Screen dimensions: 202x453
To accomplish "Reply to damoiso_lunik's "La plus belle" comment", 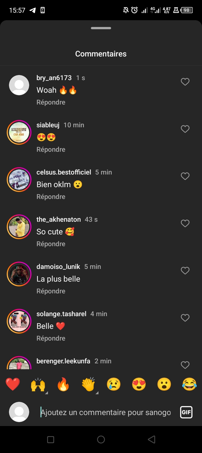I will (51, 291).
